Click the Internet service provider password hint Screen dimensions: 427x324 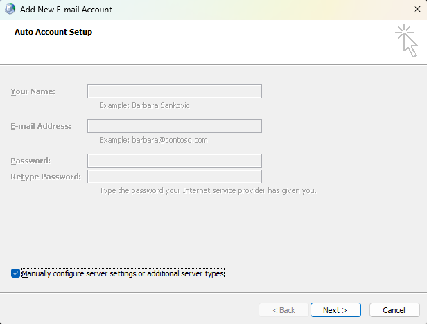click(207, 190)
